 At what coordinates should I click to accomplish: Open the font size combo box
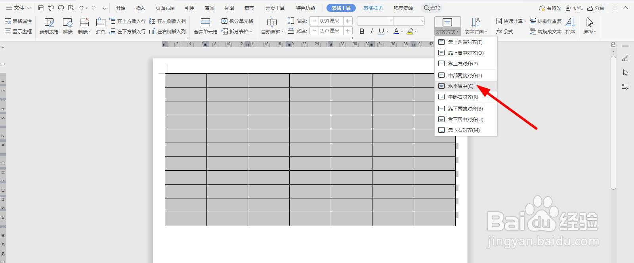pyautogui.click(x=409, y=21)
